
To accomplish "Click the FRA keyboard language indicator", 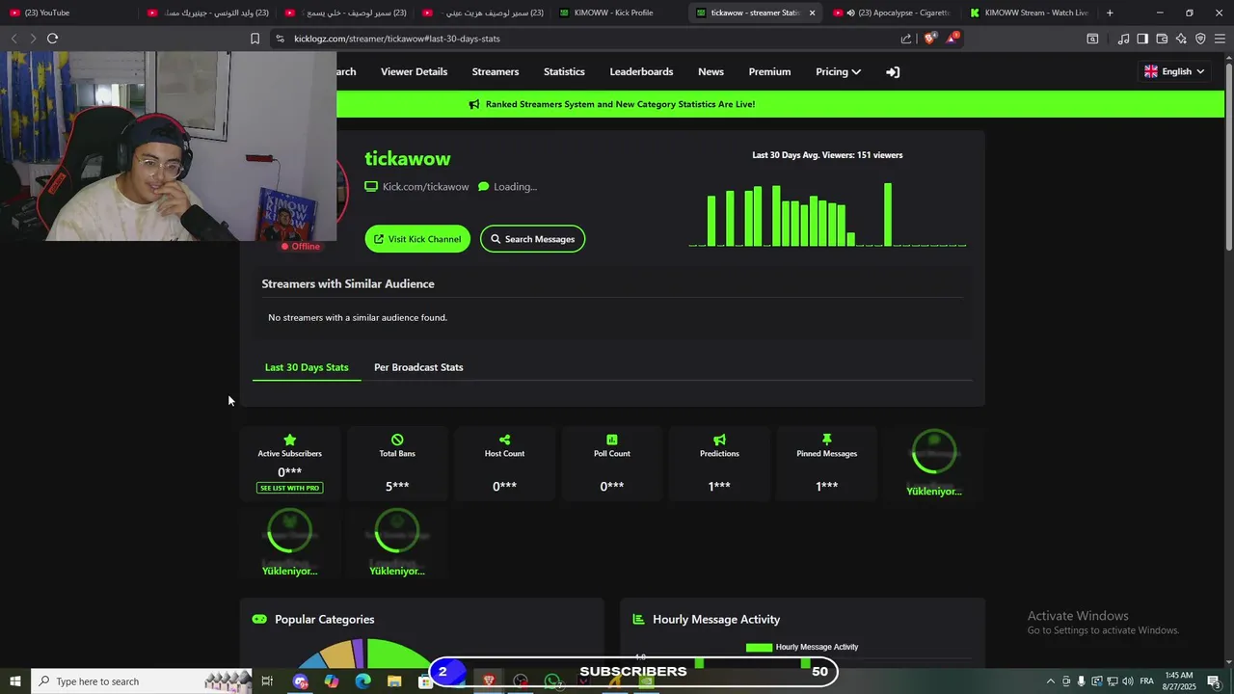I will point(1146,681).
